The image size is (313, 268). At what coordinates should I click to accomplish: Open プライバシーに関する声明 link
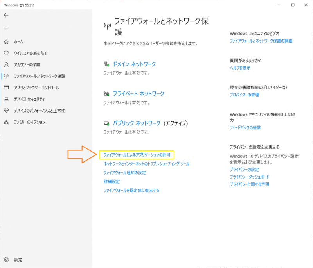tap(249, 184)
